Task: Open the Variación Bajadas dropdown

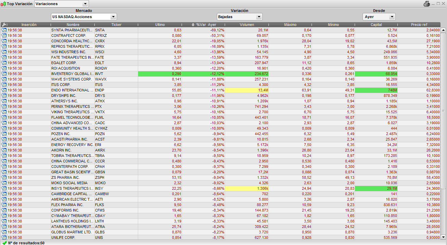Action: coord(240,17)
